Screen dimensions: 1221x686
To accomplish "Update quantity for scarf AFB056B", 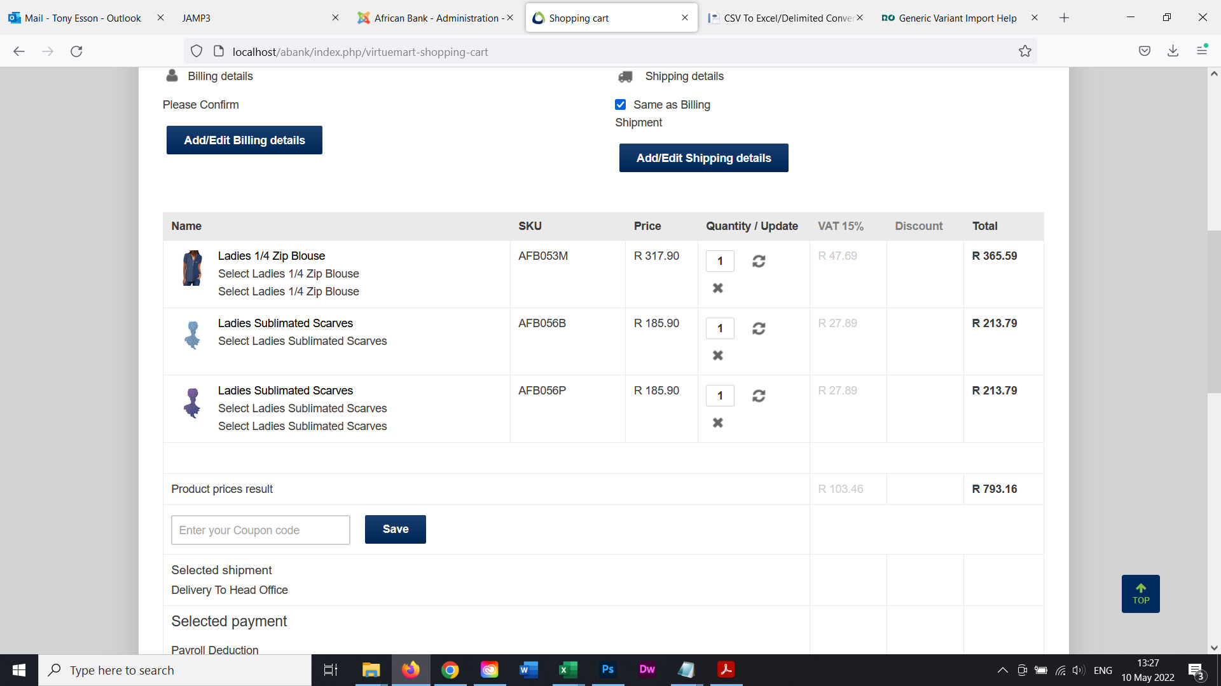I will (x=759, y=328).
